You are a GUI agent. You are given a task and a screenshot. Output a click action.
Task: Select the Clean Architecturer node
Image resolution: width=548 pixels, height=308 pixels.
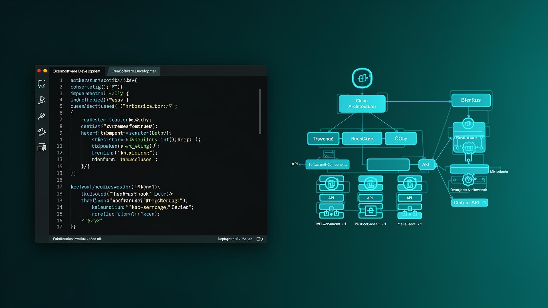point(362,104)
